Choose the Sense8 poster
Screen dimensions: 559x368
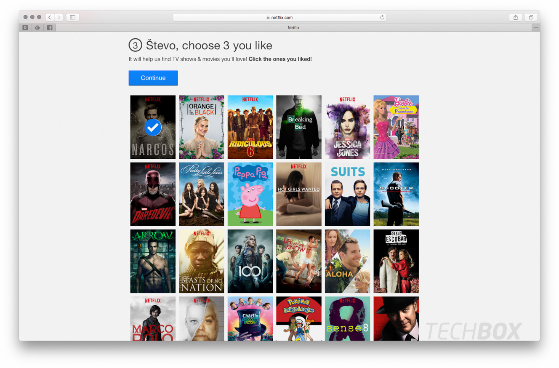(x=348, y=318)
